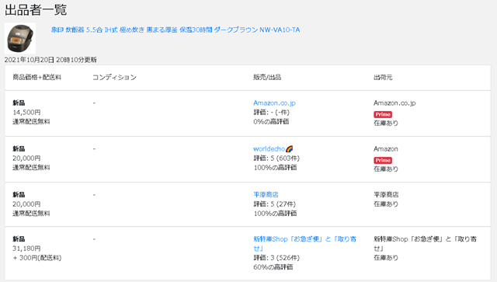Image resolution: width=497 pixels, height=282 pixels.
Task: Select 新品 label in the 14,500円 row
Action: [x=19, y=103]
